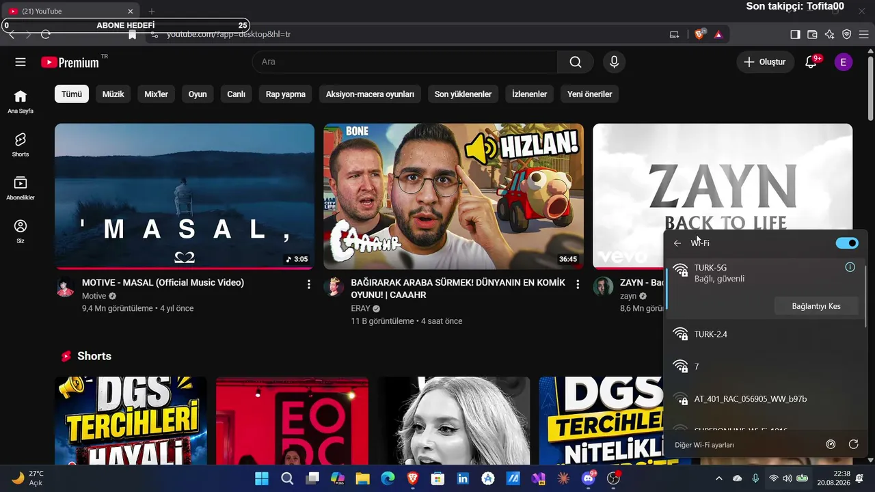
Task: Open Motive channel avatar
Action: coord(65,287)
